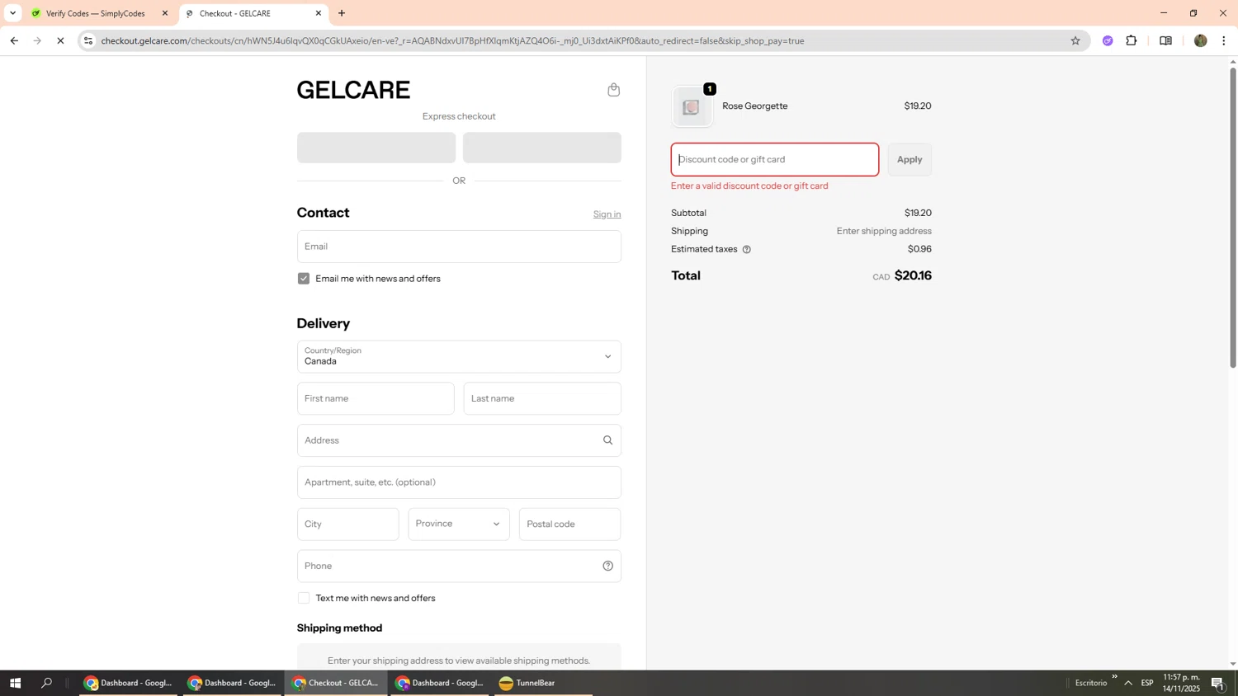This screenshot has height=696, width=1238.
Task: Open a new browser tab
Action: [342, 13]
